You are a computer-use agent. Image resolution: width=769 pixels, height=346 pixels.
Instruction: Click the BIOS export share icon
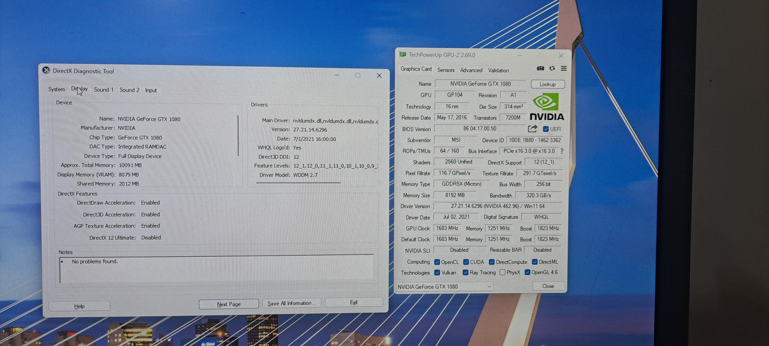point(533,129)
